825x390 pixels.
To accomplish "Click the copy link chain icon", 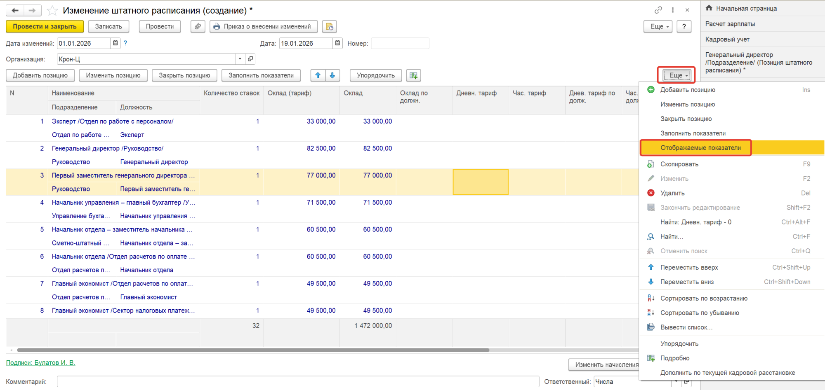I will click(x=658, y=10).
